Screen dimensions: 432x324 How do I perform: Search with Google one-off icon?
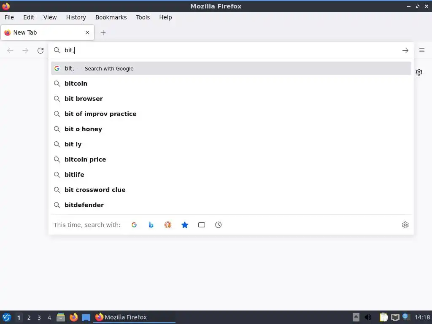coord(134,225)
